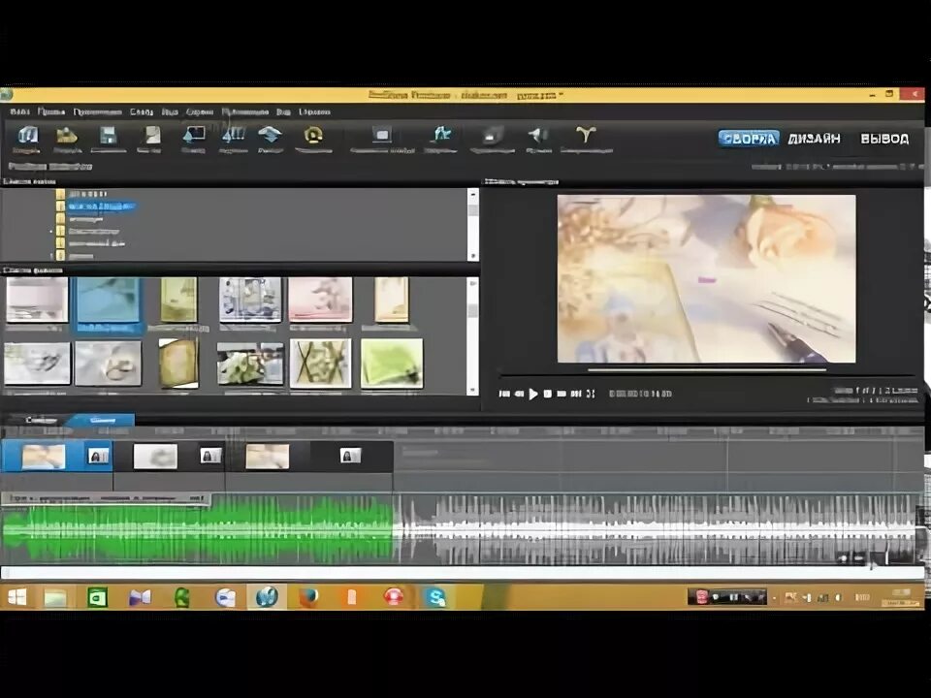Click the folder list scroll down arrow
Image resolution: width=931 pixels, height=698 pixels.
(x=473, y=256)
